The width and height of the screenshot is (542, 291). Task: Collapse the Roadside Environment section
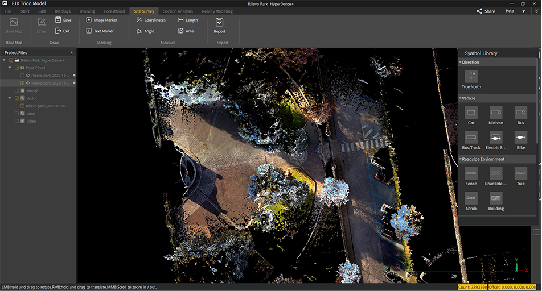[x=460, y=159]
